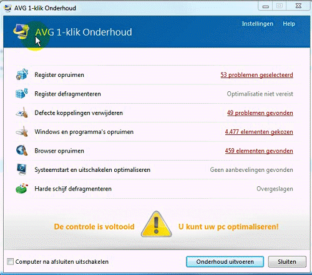Click the Browser opruimen globe icon
The height and width of the screenshot is (275, 312).
[22, 150]
